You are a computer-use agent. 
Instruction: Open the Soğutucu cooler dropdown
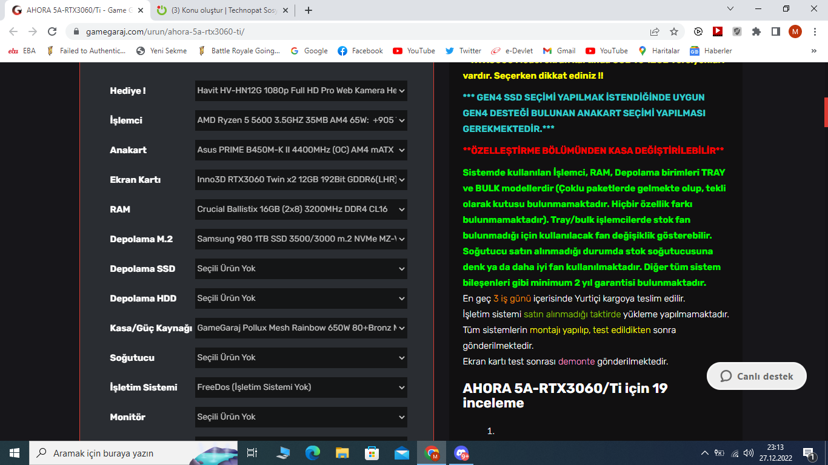pos(301,358)
